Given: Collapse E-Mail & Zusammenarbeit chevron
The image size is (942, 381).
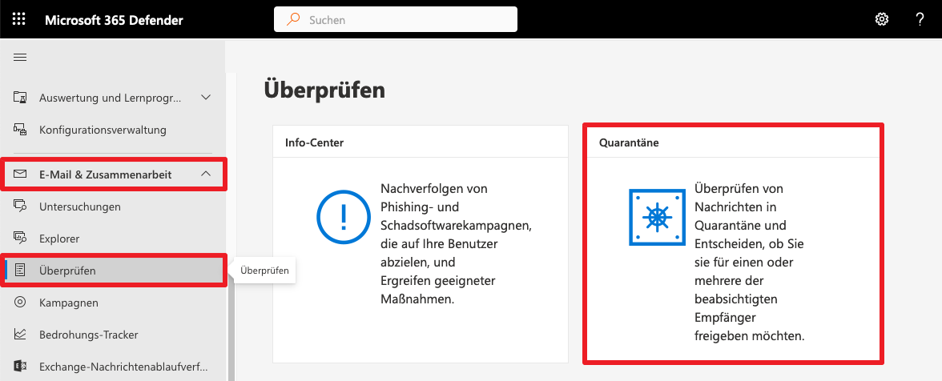Looking at the screenshot, I should [206, 174].
